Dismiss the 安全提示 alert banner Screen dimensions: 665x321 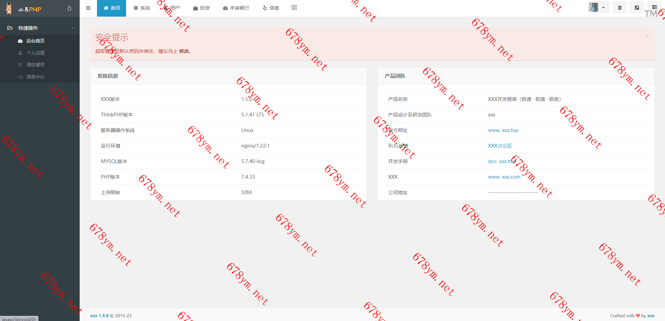[x=647, y=36]
